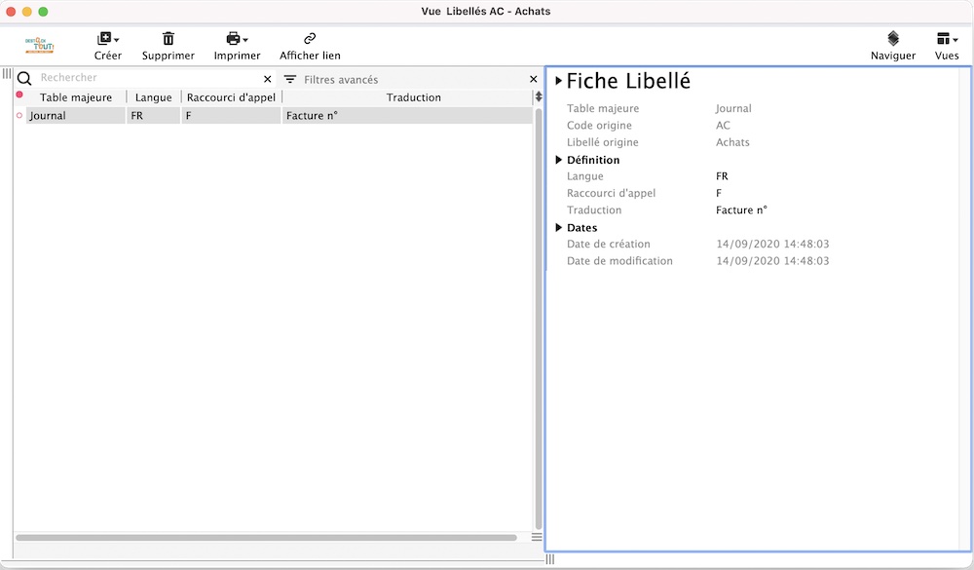Sort by Raccourci d'appel column header
Screen dimensions: 974x570
pos(231,97)
